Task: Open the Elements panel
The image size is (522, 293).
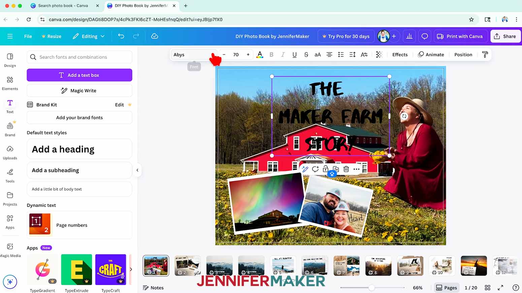Action: click(10, 83)
